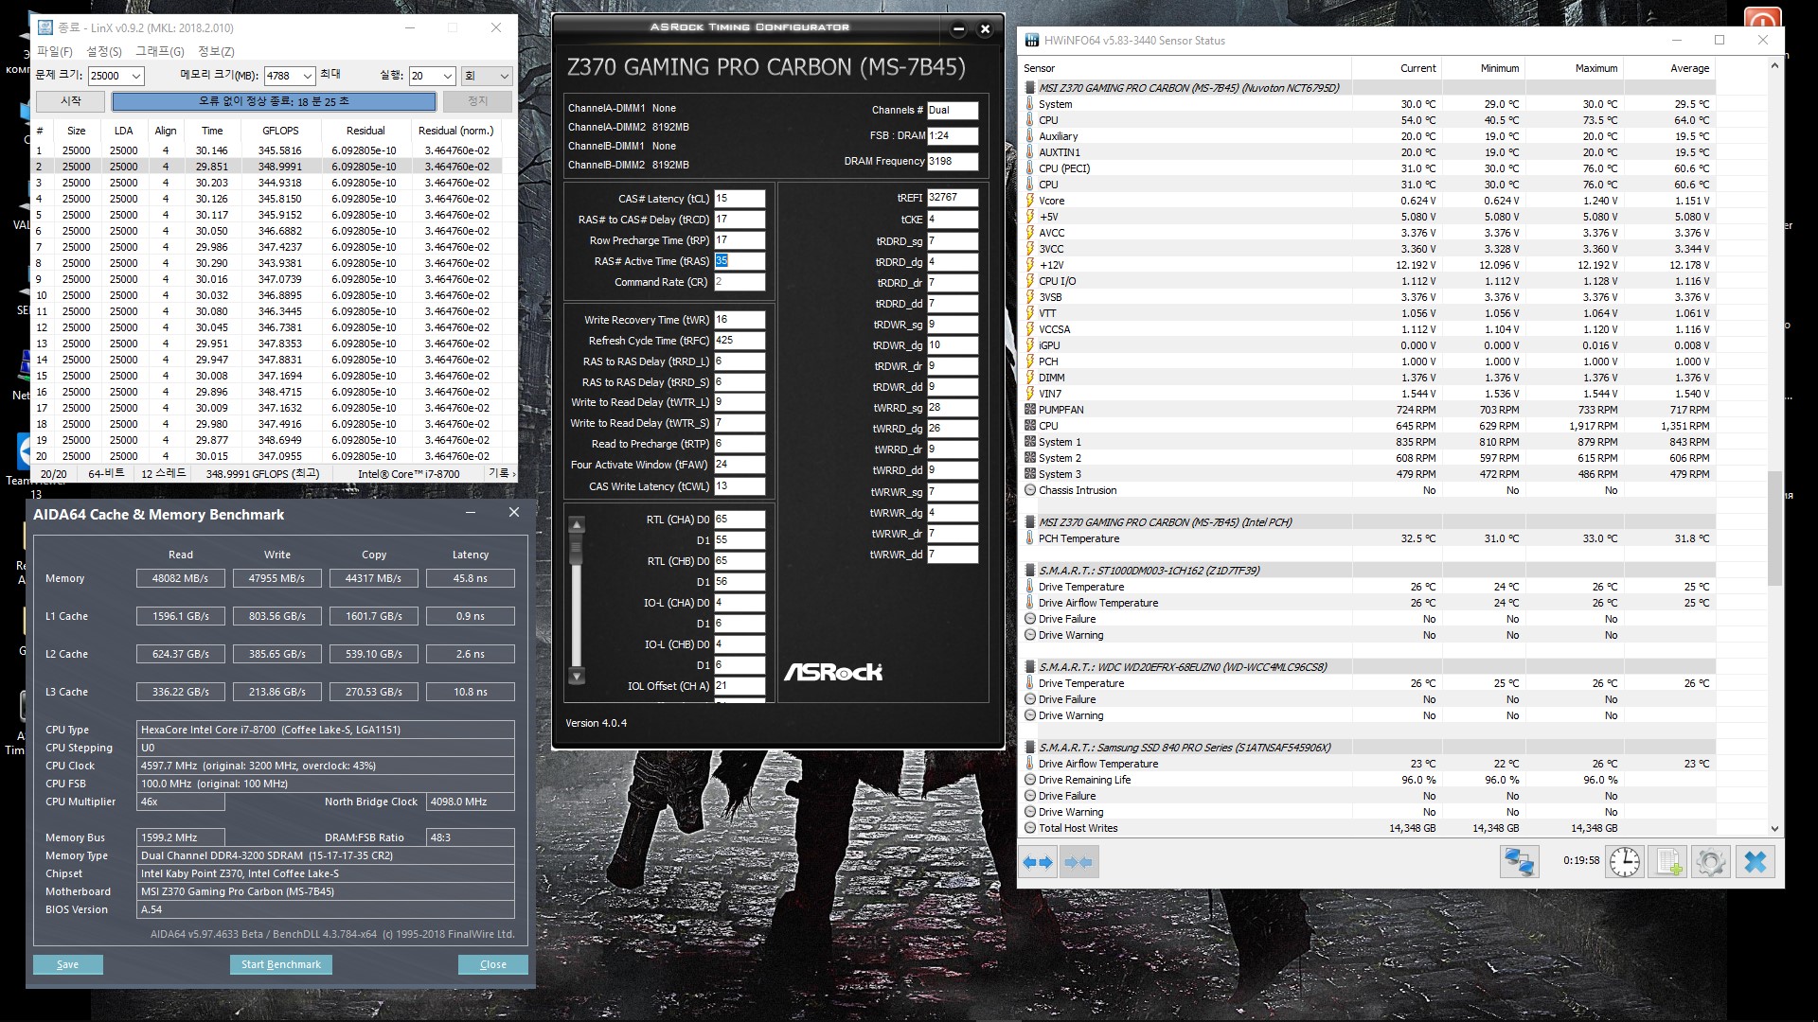The height and width of the screenshot is (1022, 1818).
Task: Click HWiNFO expand columns blue arrows icon
Action: click(x=1038, y=862)
